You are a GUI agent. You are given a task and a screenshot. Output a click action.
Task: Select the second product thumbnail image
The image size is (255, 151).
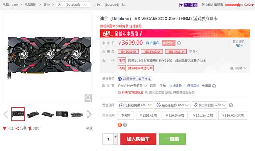[x=33, y=114]
